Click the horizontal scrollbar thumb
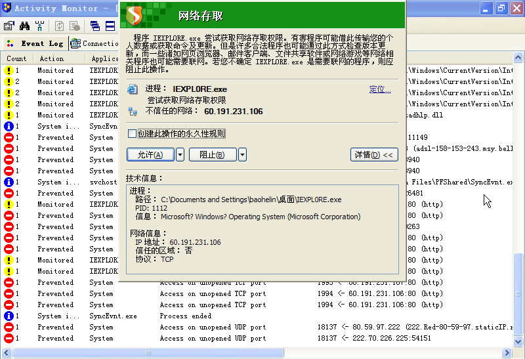 148,352
